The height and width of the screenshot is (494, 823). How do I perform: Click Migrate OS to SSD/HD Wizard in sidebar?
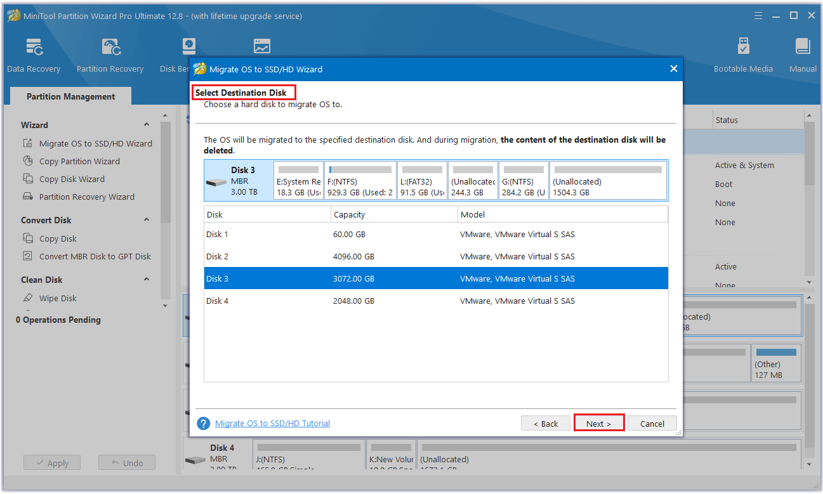tap(96, 143)
